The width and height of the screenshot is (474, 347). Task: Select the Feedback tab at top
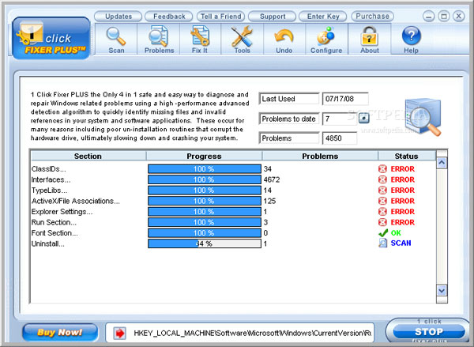169,16
